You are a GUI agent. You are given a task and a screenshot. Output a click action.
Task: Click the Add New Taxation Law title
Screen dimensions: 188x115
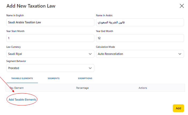click(x=31, y=6)
